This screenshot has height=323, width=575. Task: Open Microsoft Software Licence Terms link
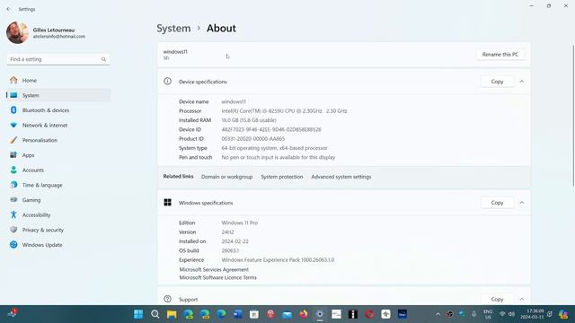click(x=217, y=277)
